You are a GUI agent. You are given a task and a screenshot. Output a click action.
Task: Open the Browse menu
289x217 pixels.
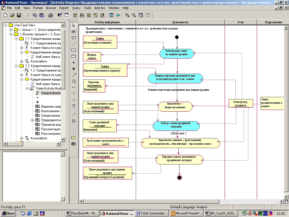(51, 8)
